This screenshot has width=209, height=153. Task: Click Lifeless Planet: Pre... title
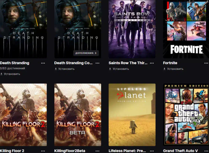tap(127, 151)
